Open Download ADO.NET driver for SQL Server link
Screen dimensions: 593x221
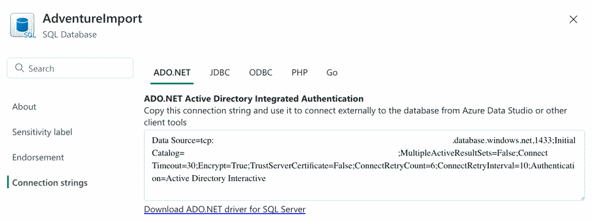[225, 209]
